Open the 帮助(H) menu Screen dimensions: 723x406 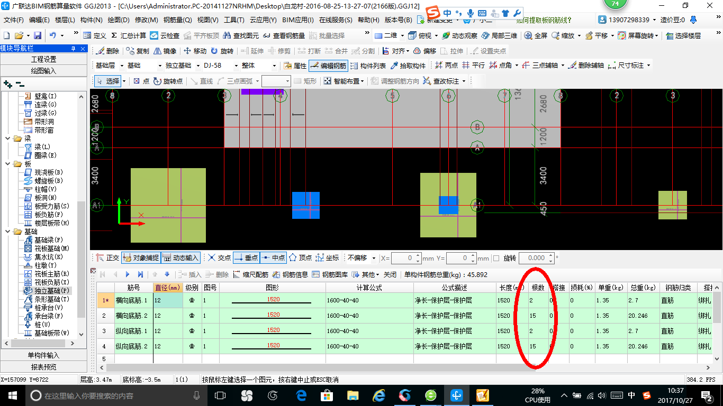click(368, 20)
